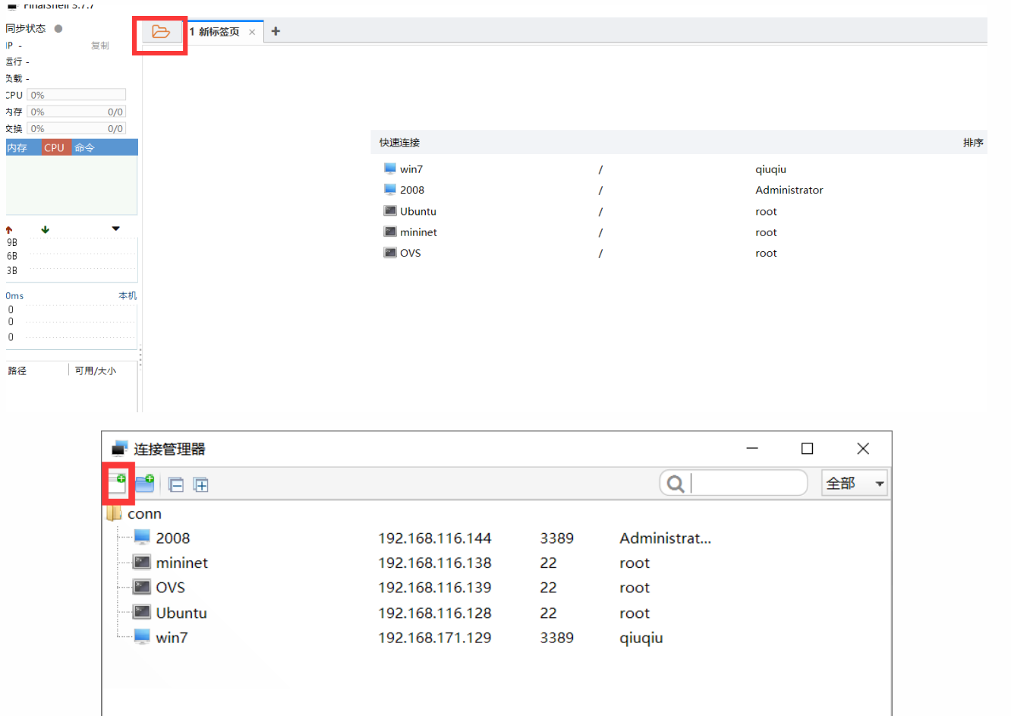Image resolution: width=1011 pixels, height=716 pixels.
Task: Click IP 192.168.116.128
Action: click(x=435, y=613)
